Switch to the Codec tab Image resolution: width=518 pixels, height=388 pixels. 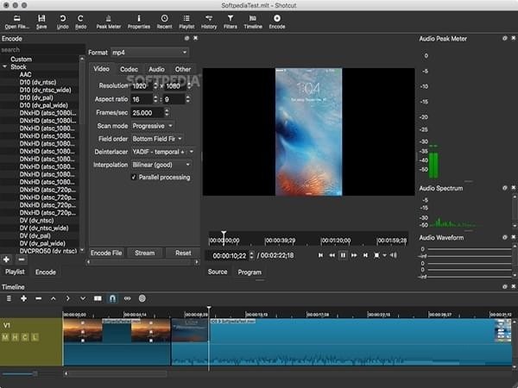pos(129,69)
